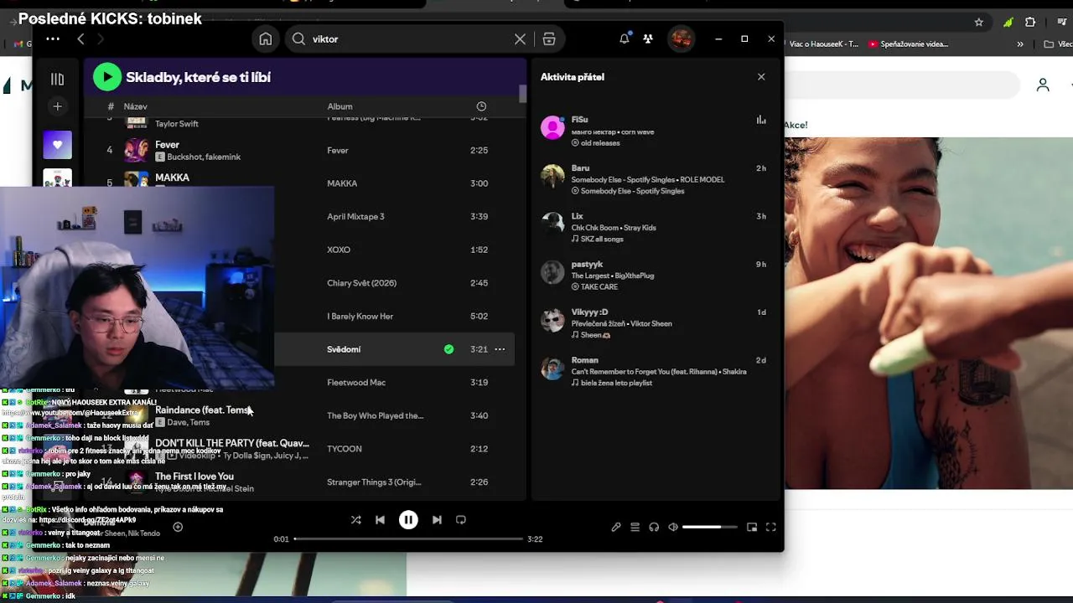The width and height of the screenshot is (1073, 603).
Task: Toggle the miniplayer icon
Action: pyautogui.click(x=752, y=528)
